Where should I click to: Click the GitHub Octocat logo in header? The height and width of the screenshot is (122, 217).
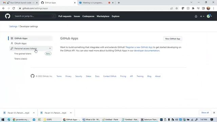pos(7,16)
